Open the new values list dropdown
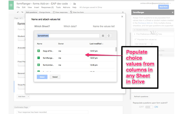Viewport: 183px width, 114px height. 144,44
